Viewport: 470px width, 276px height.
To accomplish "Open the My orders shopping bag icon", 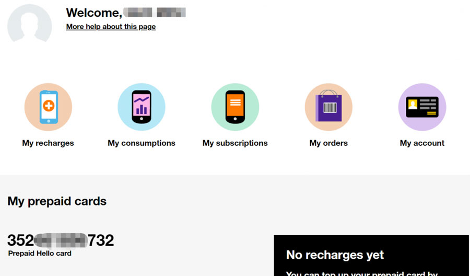I will coord(328,107).
